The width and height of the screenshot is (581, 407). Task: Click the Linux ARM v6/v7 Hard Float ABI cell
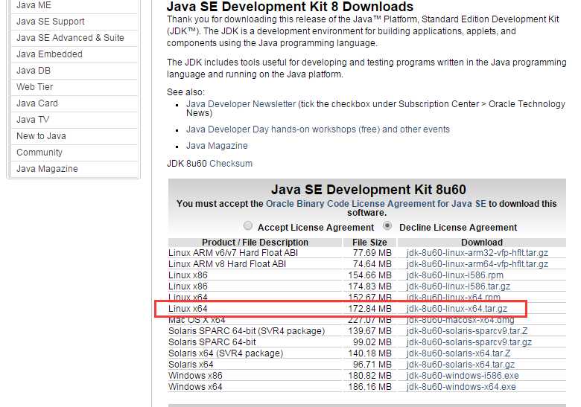pyautogui.click(x=233, y=253)
